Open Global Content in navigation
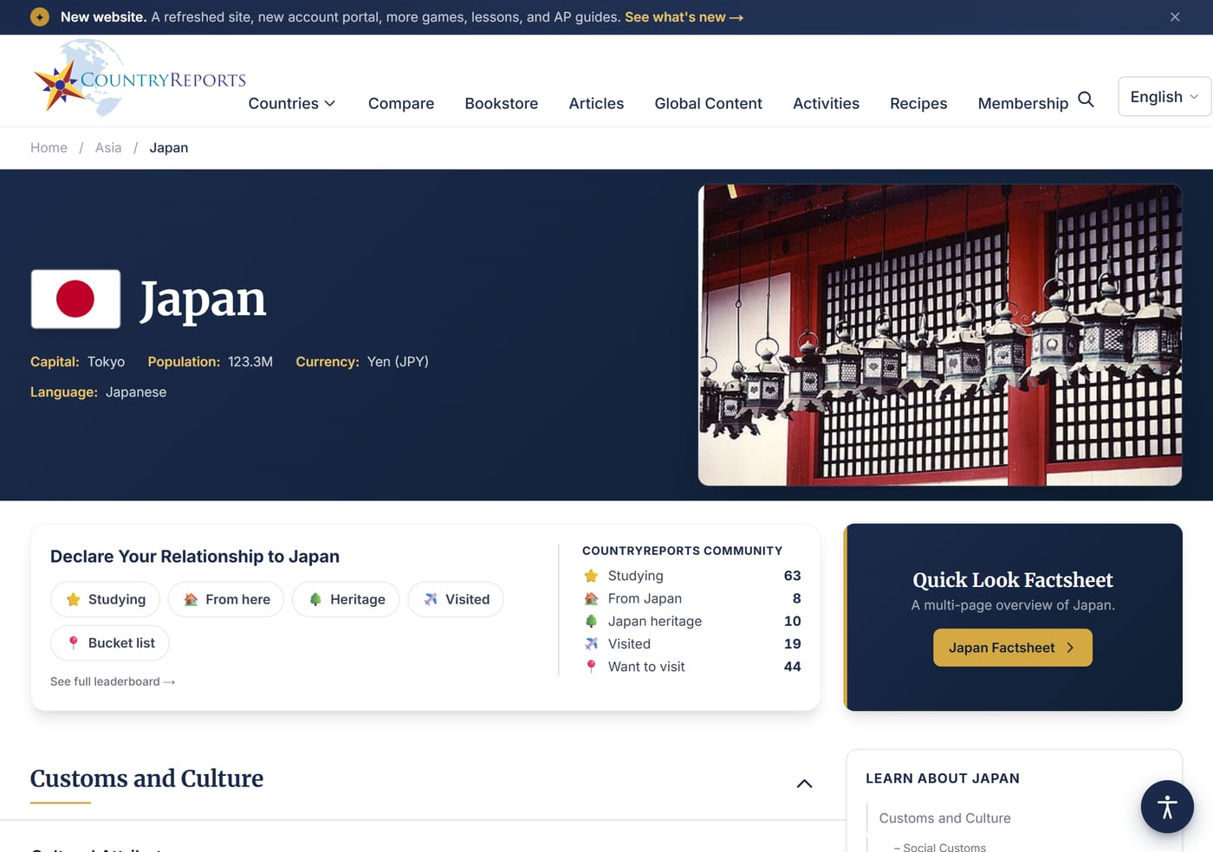The width and height of the screenshot is (1213, 852). pyautogui.click(x=709, y=103)
